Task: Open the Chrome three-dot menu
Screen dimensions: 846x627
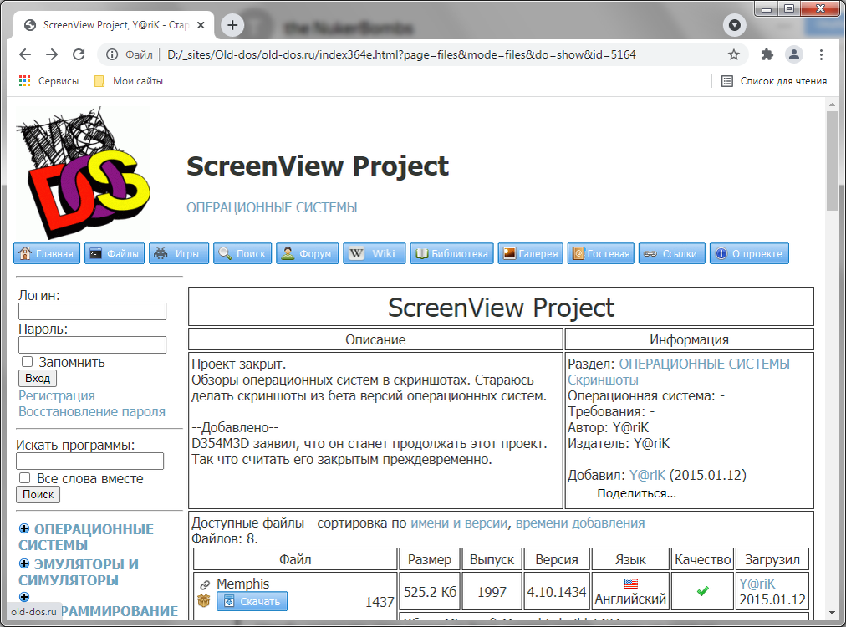Action: coord(821,54)
